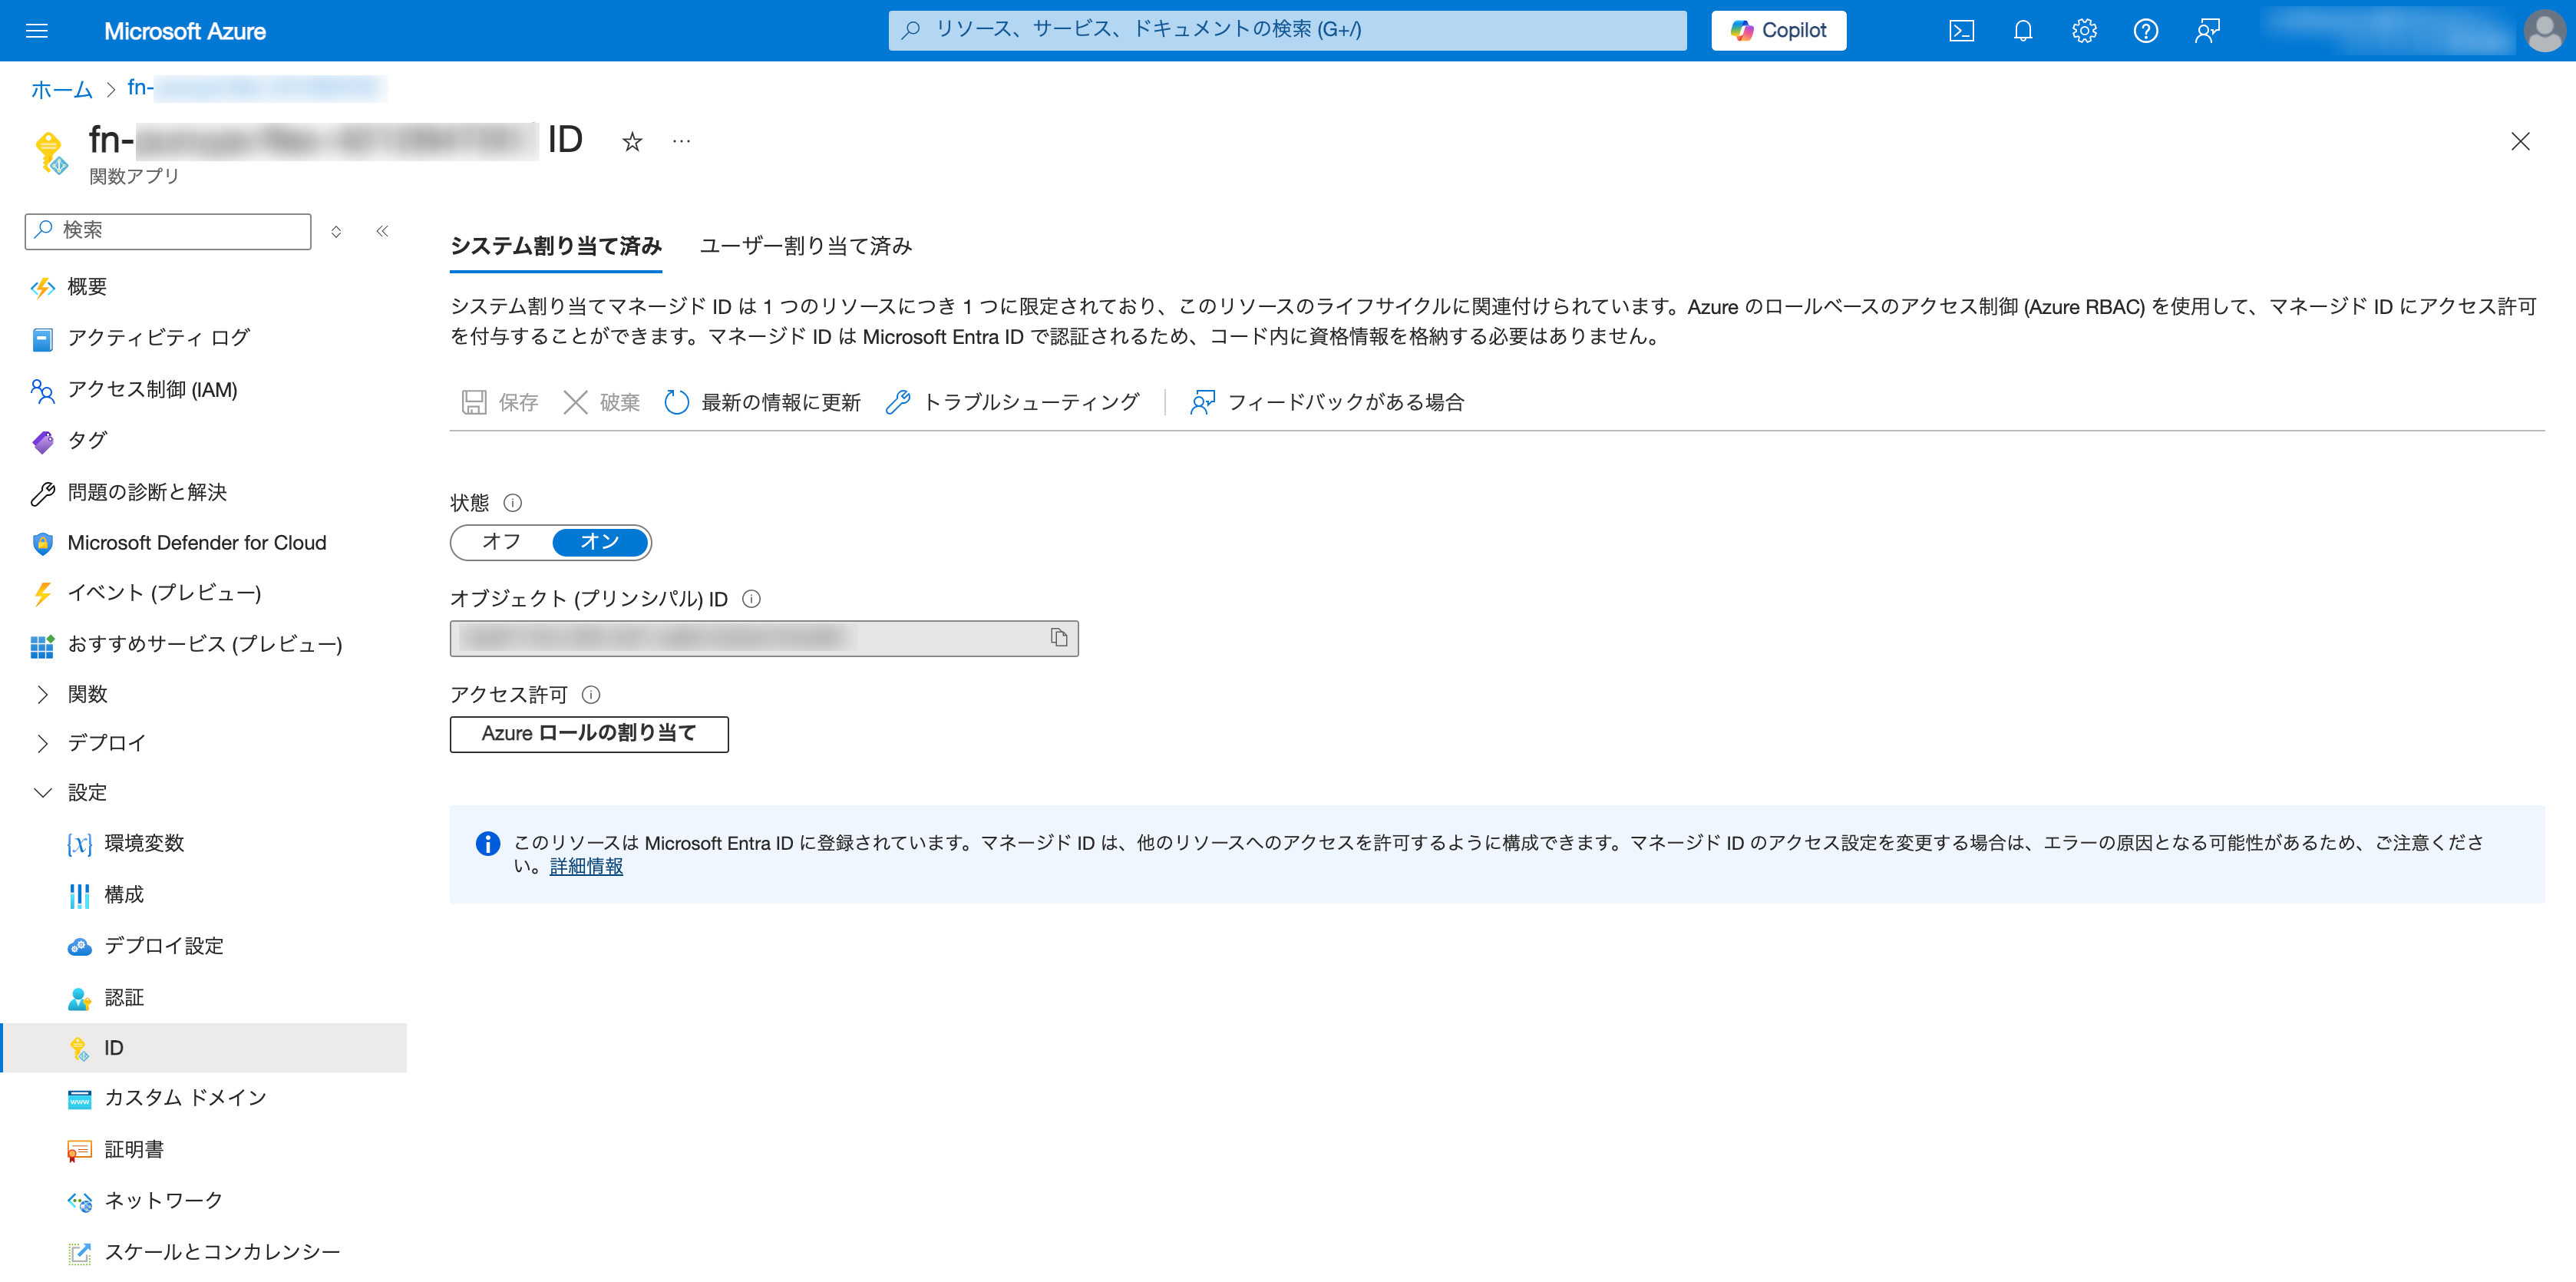
Task: Select the オン status option
Action: (599, 542)
